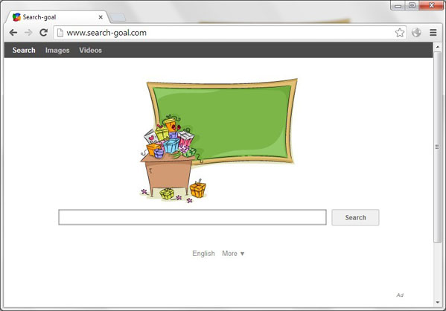446x311 pixels.
Task: Click the scrollbar down arrow
Action: coord(438,302)
